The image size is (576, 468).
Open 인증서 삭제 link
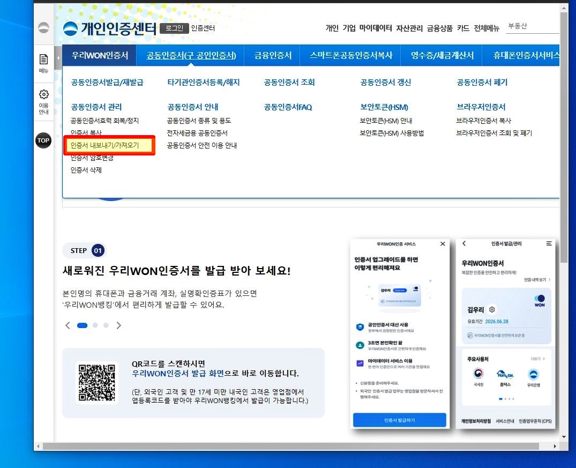pyautogui.click(x=86, y=170)
